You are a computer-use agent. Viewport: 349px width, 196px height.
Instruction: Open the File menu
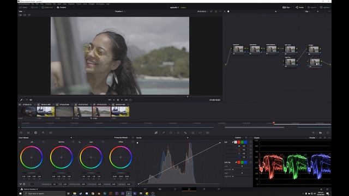click(33, 4)
